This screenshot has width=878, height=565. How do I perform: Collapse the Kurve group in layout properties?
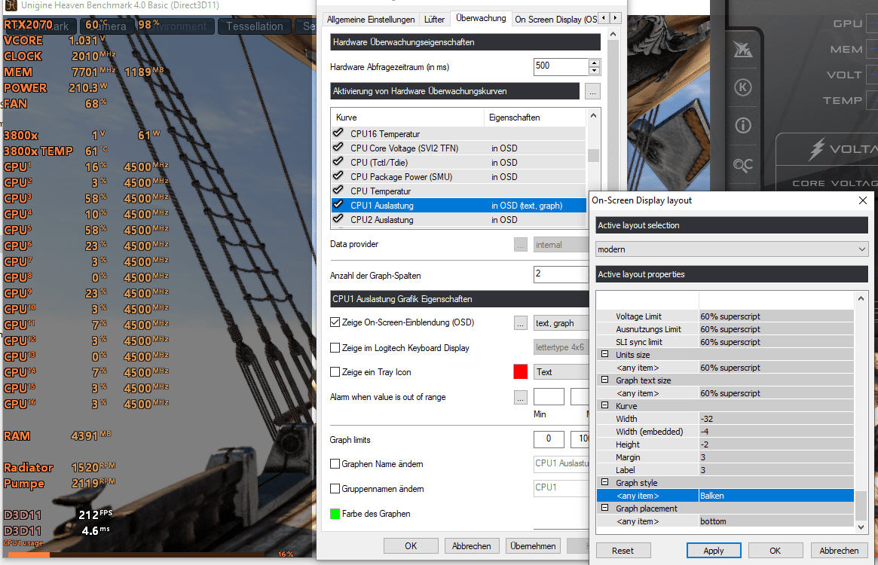pos(604,405)
